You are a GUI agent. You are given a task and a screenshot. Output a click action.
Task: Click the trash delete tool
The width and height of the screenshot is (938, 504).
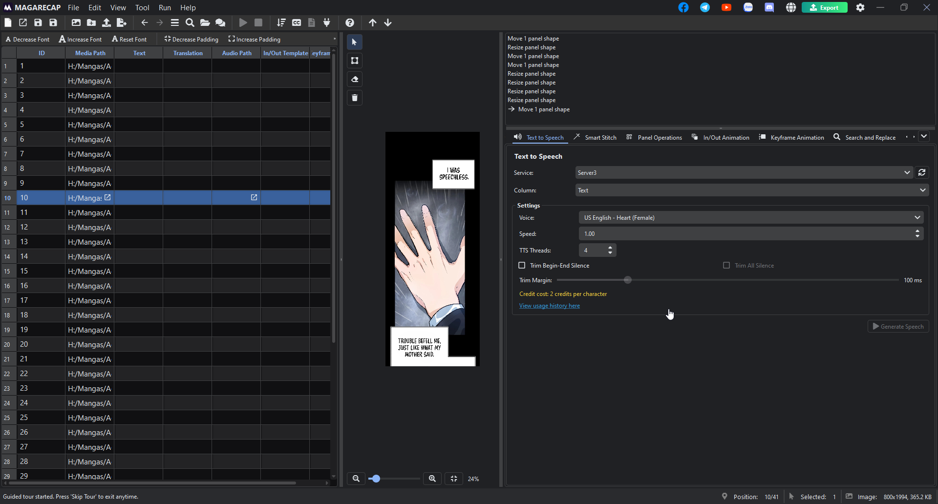[x=355, y=98]
